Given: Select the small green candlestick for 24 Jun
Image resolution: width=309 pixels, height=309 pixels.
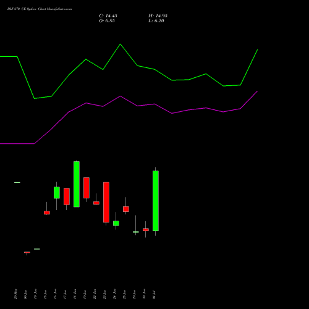Looking at the screenshot, I should 116,223.
